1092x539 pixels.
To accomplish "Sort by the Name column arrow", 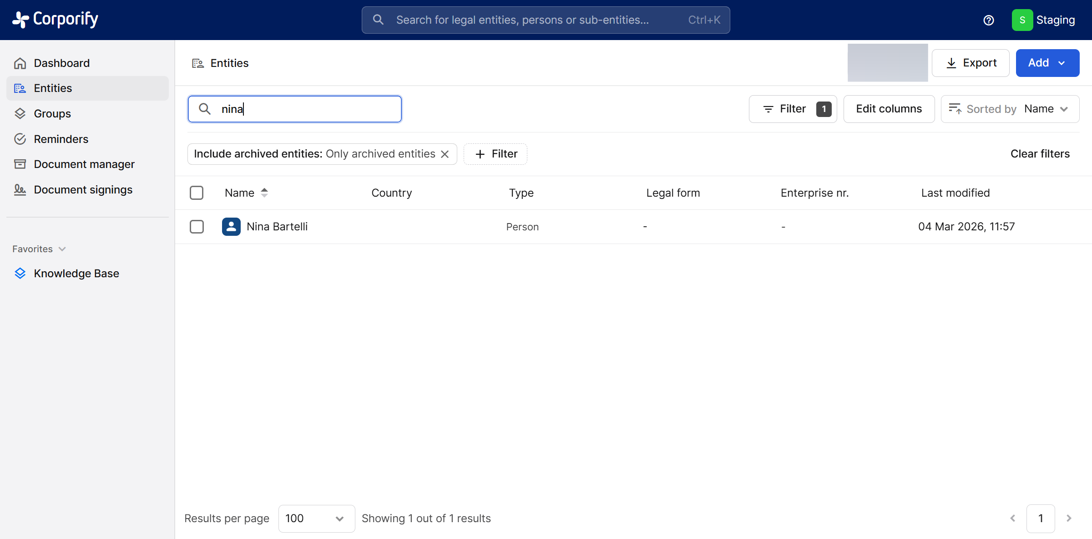I will click(x=264, y=193).
